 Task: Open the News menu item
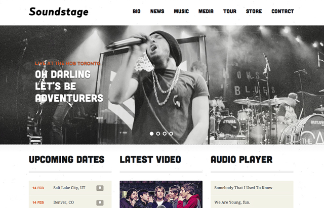tap(157, 11)
